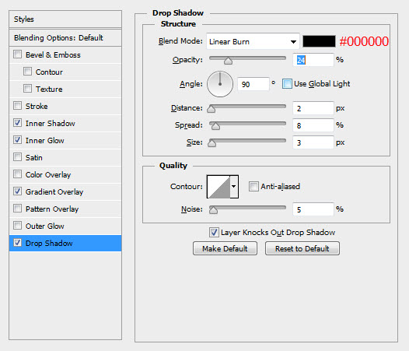The height and width of the screenshot is (351, 409).
Task: Open the Blend Mode dropdown
Action: point(253,41)
